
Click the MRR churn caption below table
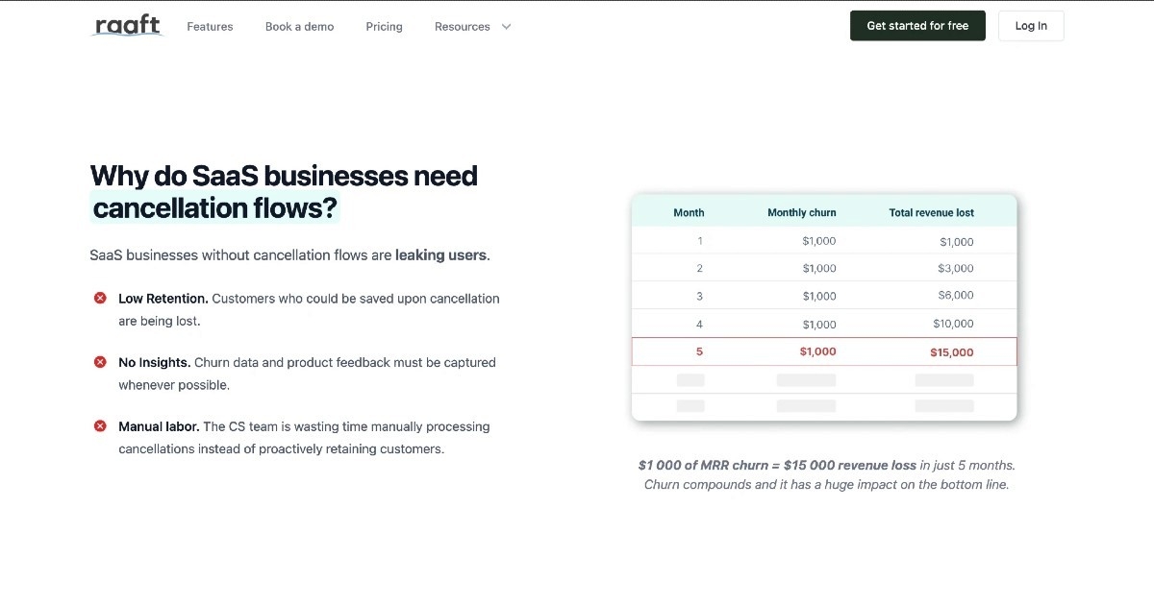(826, 474)
